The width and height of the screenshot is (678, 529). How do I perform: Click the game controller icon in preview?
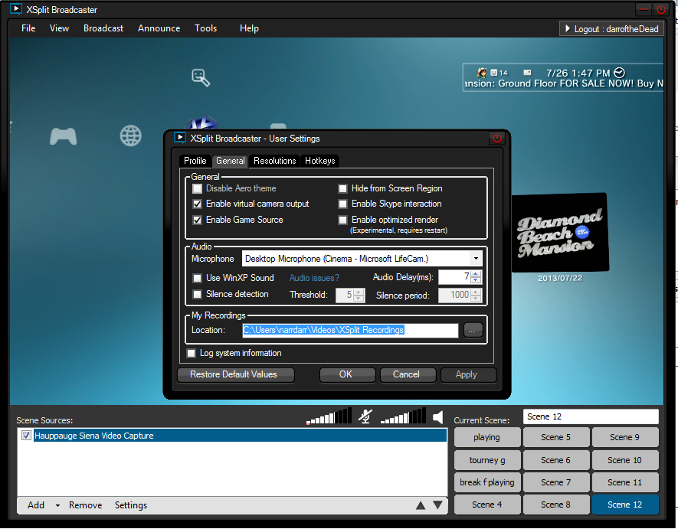(63, 136)
